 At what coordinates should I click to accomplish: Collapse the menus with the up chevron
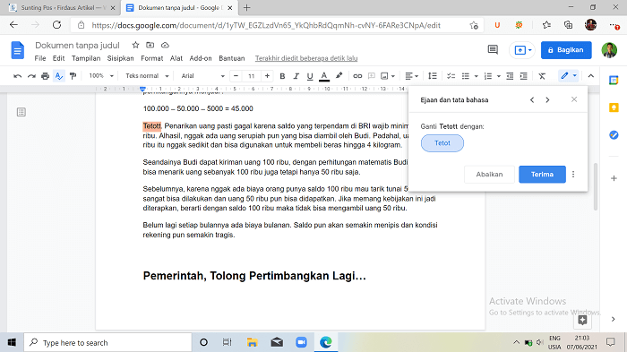pyautogui.click(x=591, y=76)
